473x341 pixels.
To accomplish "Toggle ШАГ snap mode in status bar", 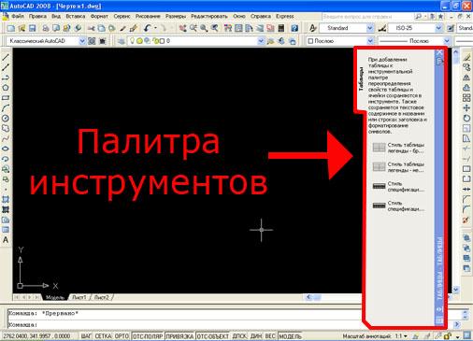I will 86,336.
